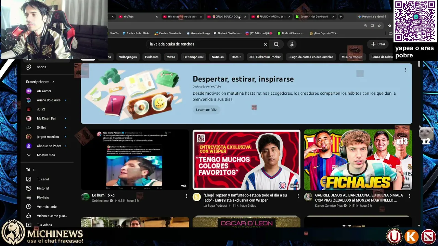Open options for Wisper interview video
This screenshot has width=438, height=246.
click(x=298, y=196)
